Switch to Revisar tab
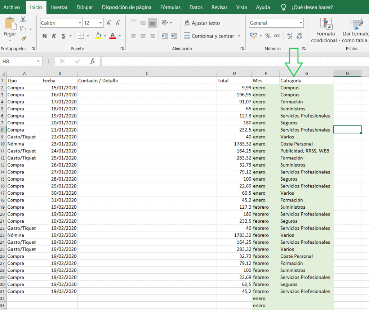 pyautogui.click(x=219, y=7)
